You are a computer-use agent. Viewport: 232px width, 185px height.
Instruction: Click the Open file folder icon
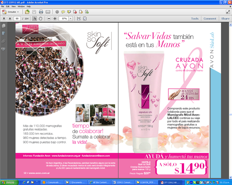coord(27,12)
